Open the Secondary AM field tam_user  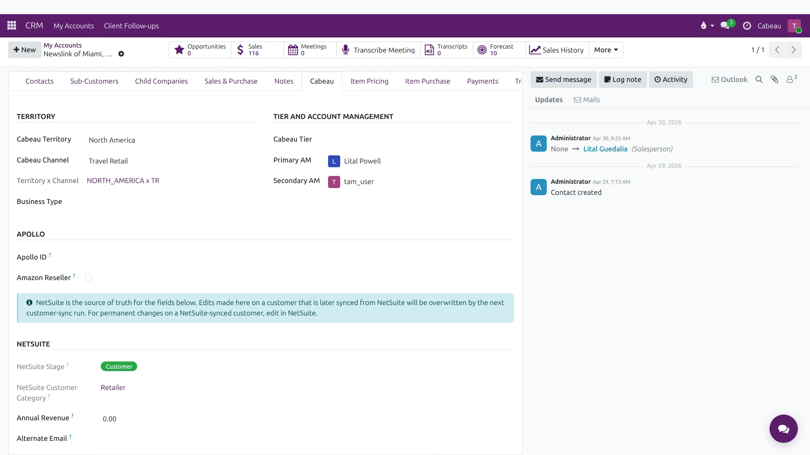point(421,182)
